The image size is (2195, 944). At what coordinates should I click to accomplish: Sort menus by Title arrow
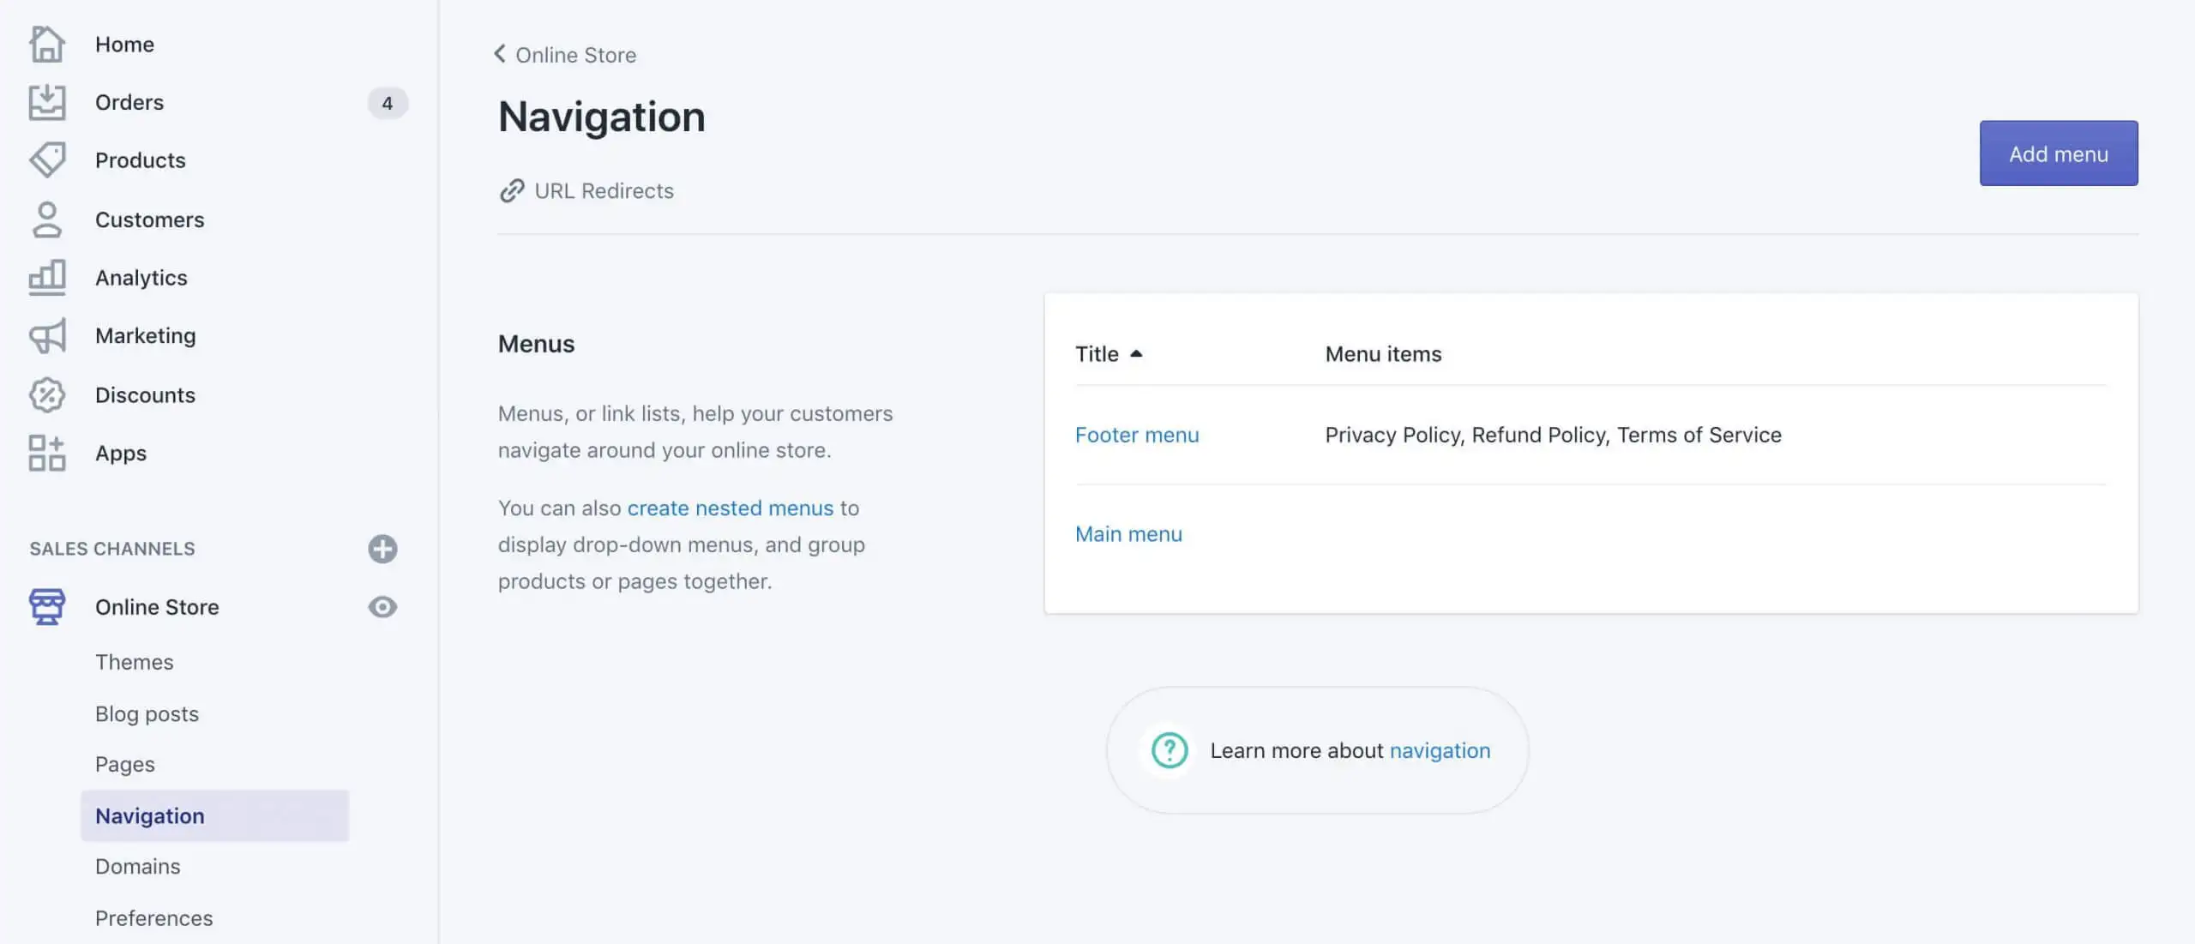[1136, 353]
